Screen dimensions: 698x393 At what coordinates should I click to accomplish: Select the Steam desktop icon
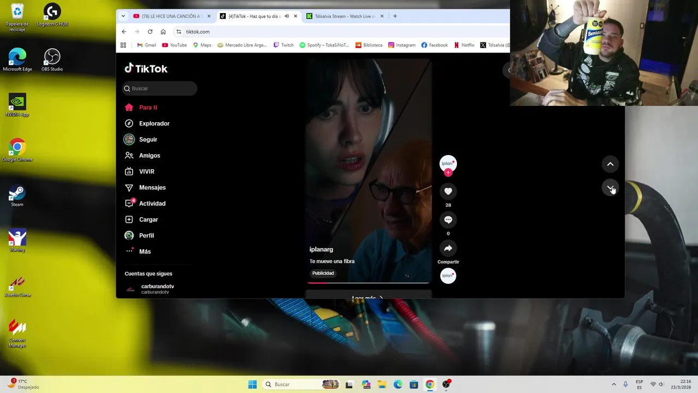tap(17, 196)
